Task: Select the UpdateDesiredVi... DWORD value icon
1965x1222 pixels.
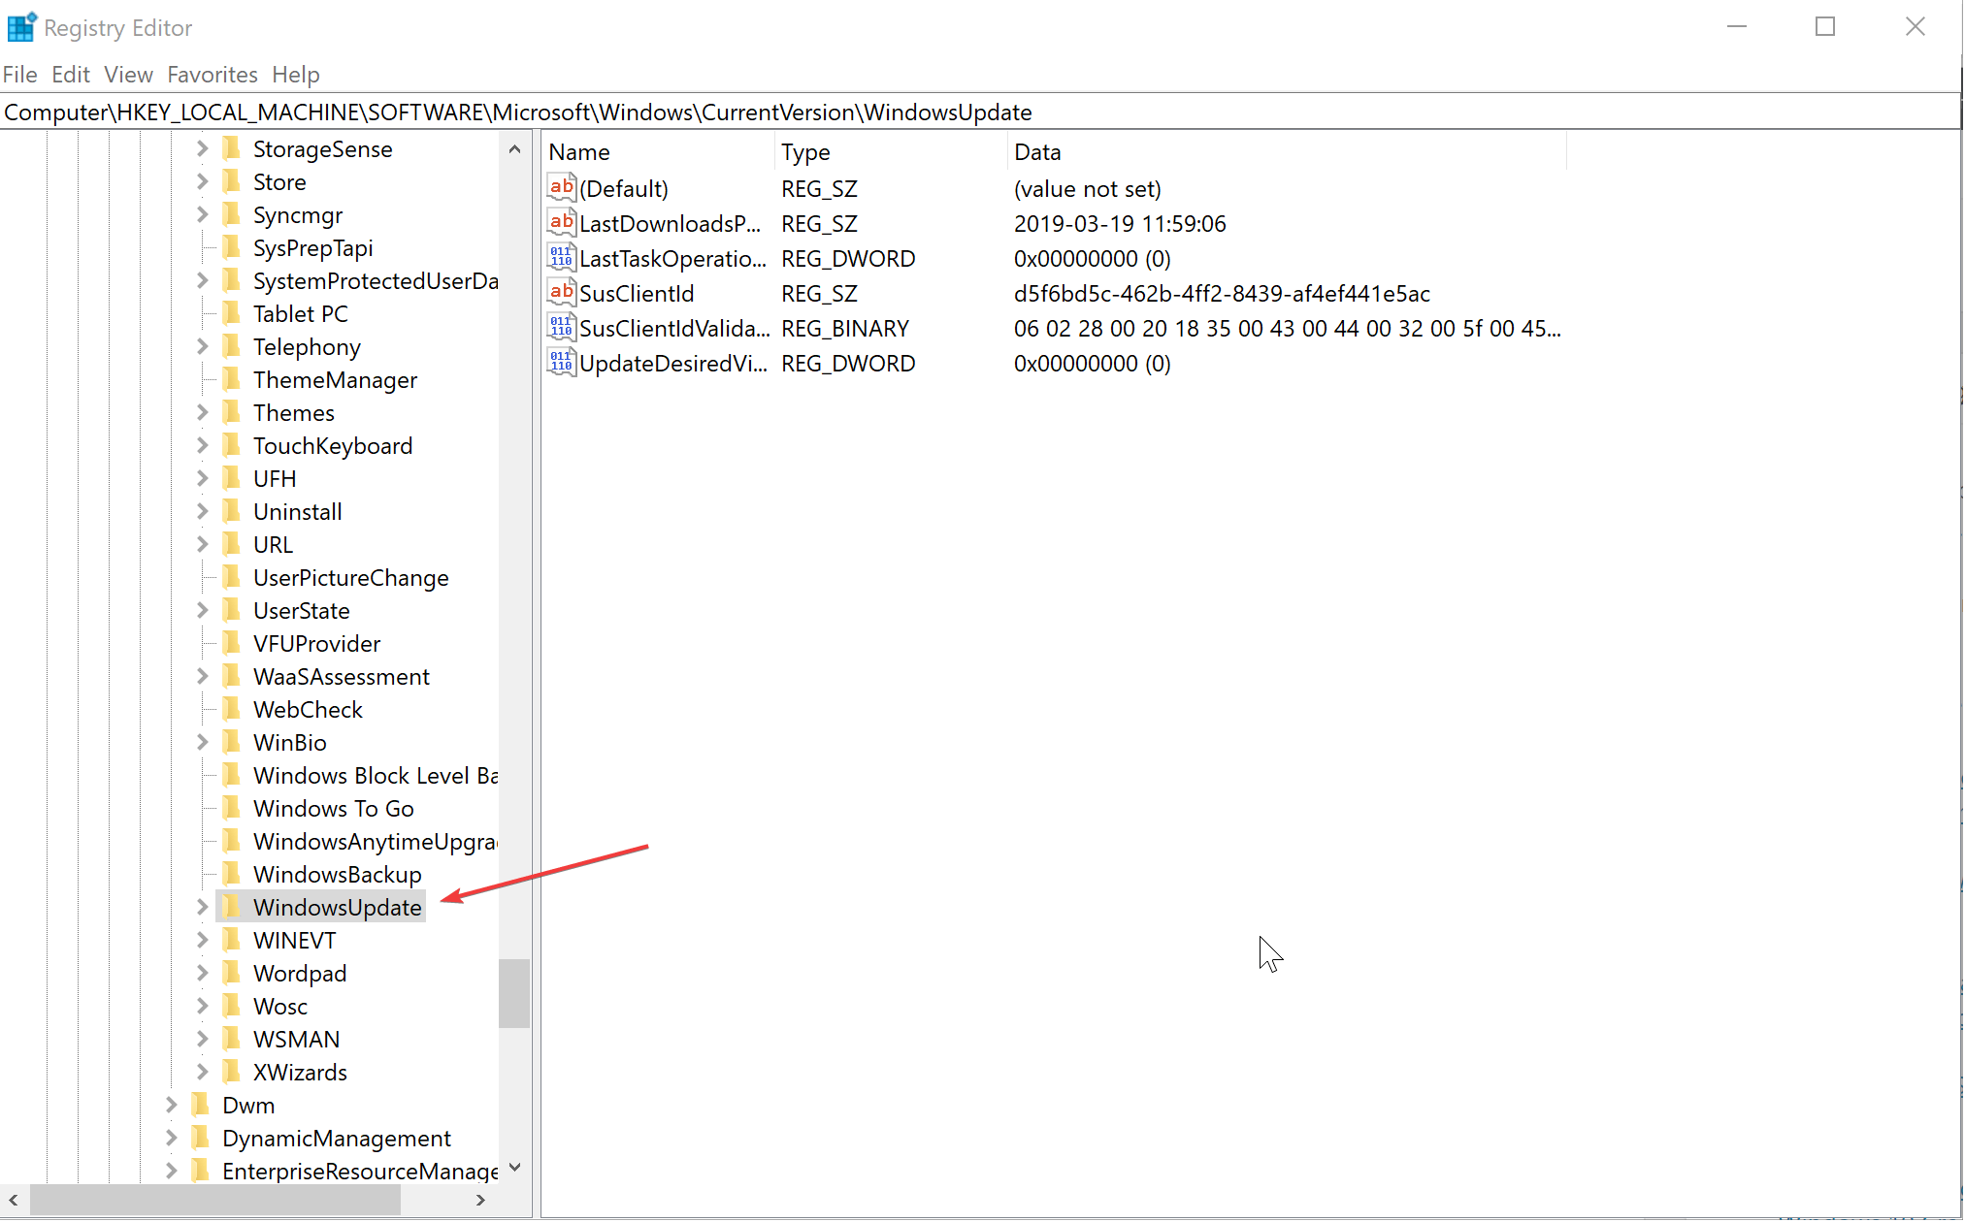Action: (562, 363)
